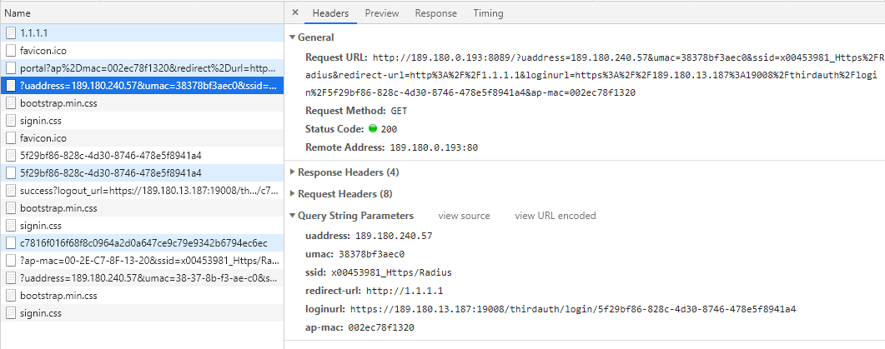Click the view URL encoded link

click(x=555, y=216)
